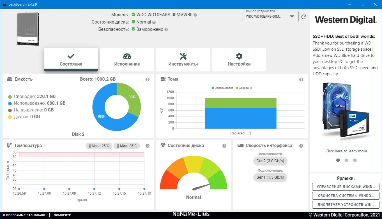
Task: Click the Свободно: 320.1 GB legend entry
Action: 32,97
